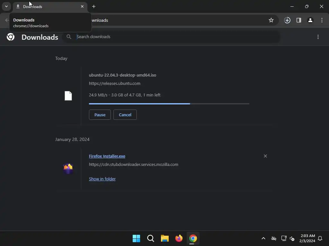The image size is (329, 246).
Task: Open the profile avatar icon
Action: click(310, 20)
